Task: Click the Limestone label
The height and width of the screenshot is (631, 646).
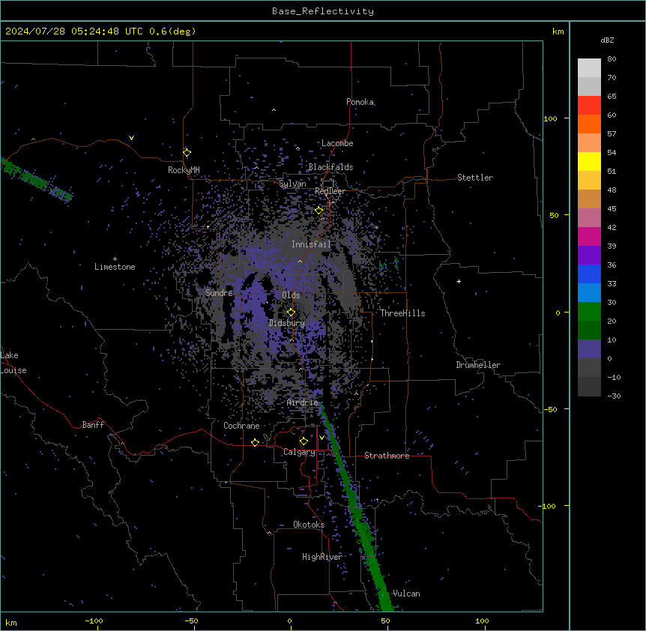Action: tap(115, 267)
